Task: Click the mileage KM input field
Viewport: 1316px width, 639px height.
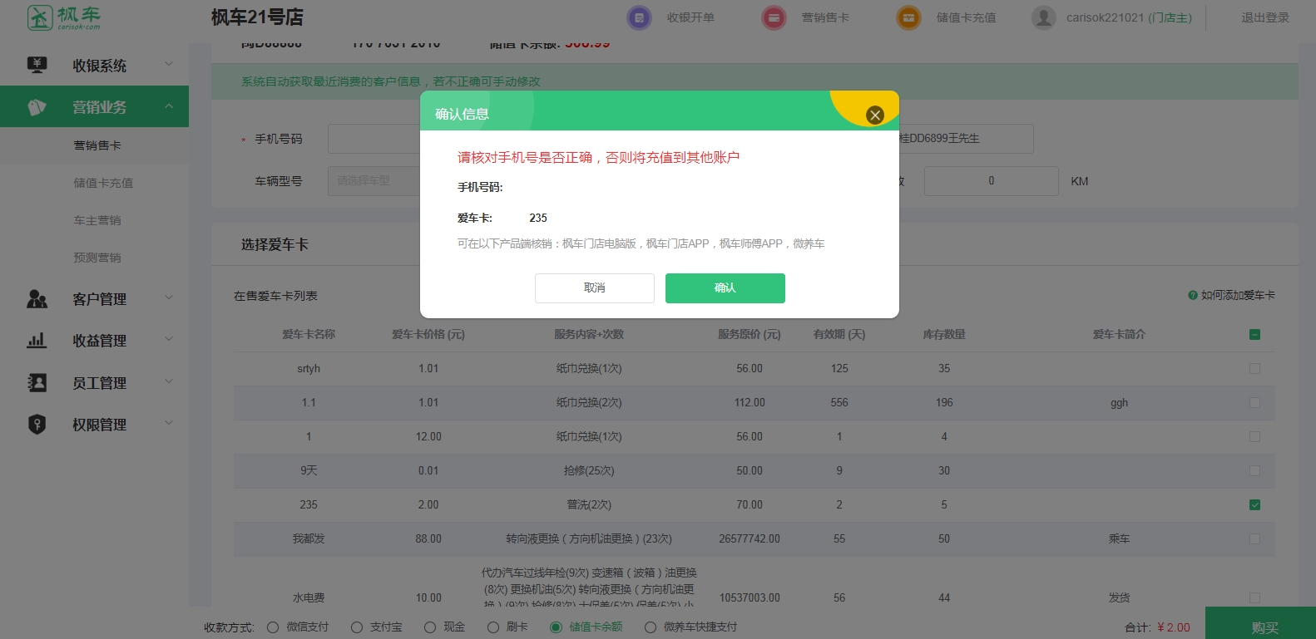Action: [x=991, y=181]
